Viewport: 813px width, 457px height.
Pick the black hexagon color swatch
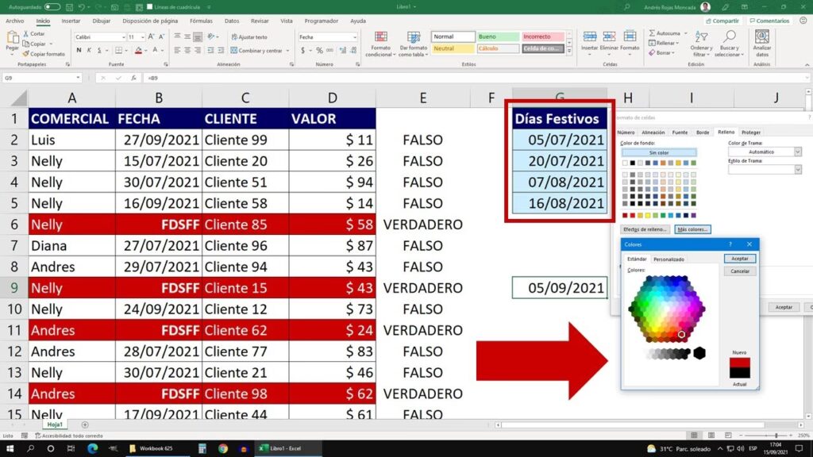point(699,353)
